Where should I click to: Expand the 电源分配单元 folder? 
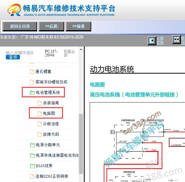point(48,145)
